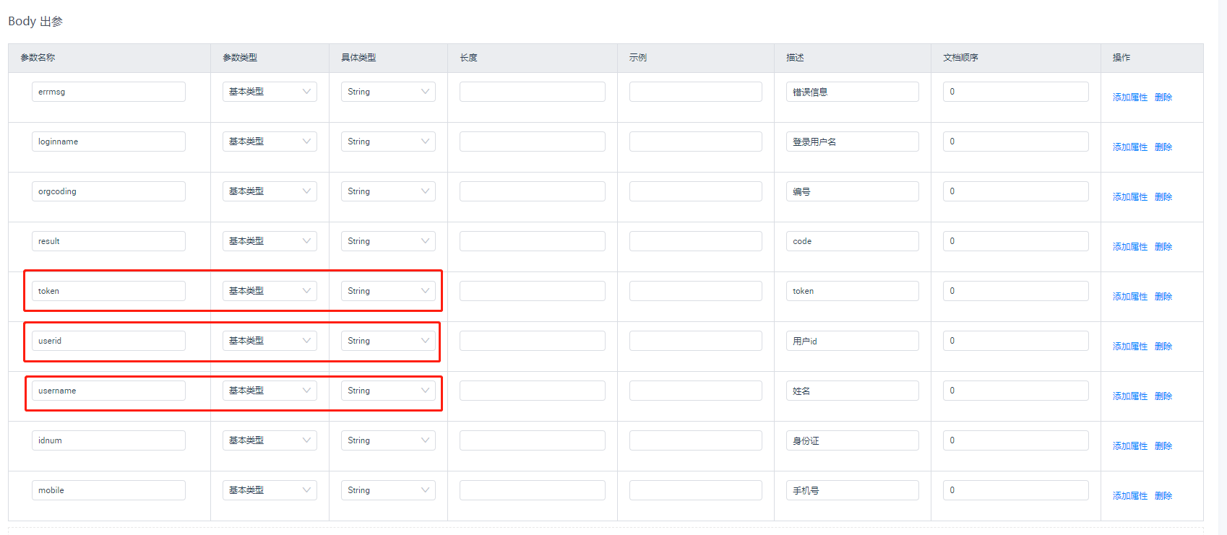Screen dimensions: 1227x535
Task: Delete the idnum parameter row
Action: [x=1163, y=446]
